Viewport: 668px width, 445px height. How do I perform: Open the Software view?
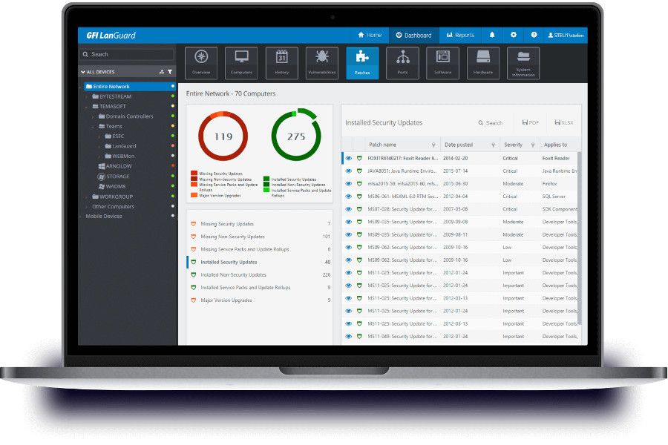(442, 63)
